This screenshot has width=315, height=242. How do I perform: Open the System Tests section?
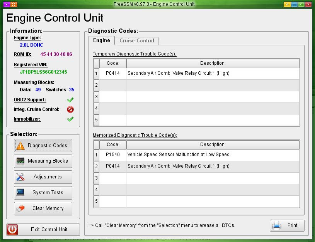[43, 193]
